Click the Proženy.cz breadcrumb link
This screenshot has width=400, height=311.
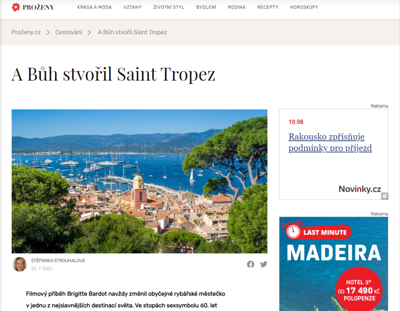pos(26,32)
